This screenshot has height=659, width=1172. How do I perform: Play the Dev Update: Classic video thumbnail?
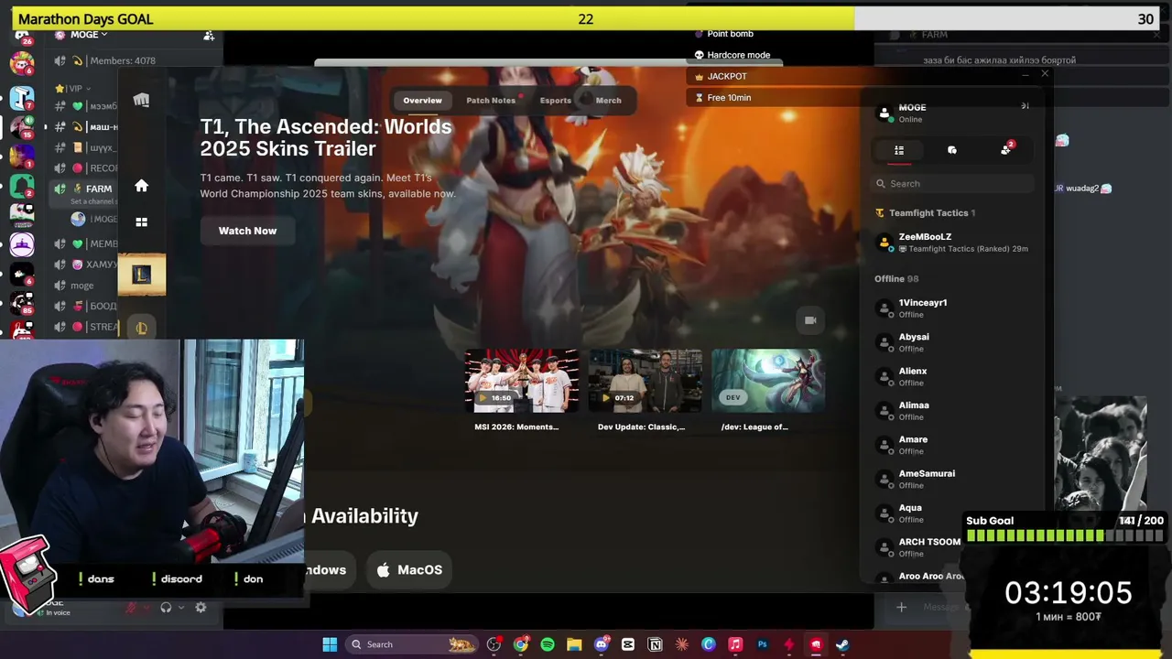[x=645, y=382]
